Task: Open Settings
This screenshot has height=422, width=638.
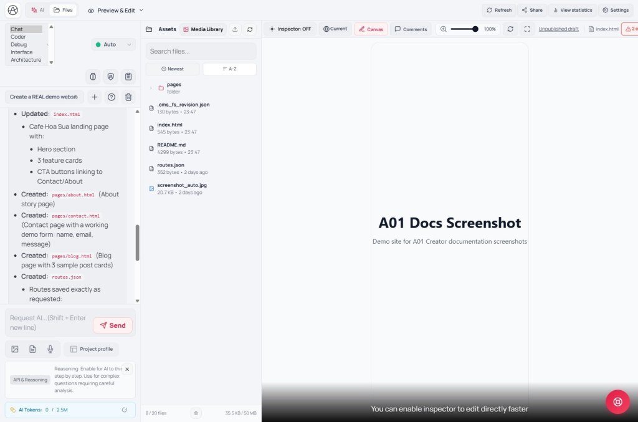Action: [x=615, y=10]
